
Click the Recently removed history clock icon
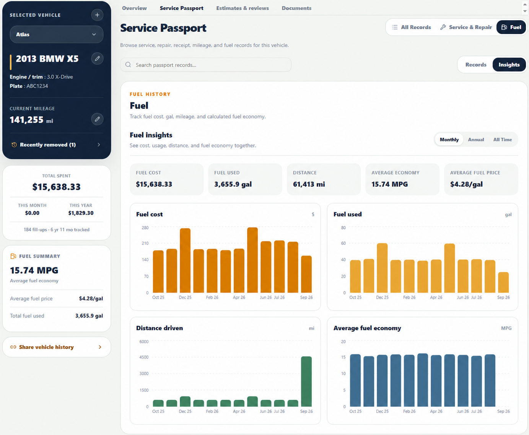[14, 145]
